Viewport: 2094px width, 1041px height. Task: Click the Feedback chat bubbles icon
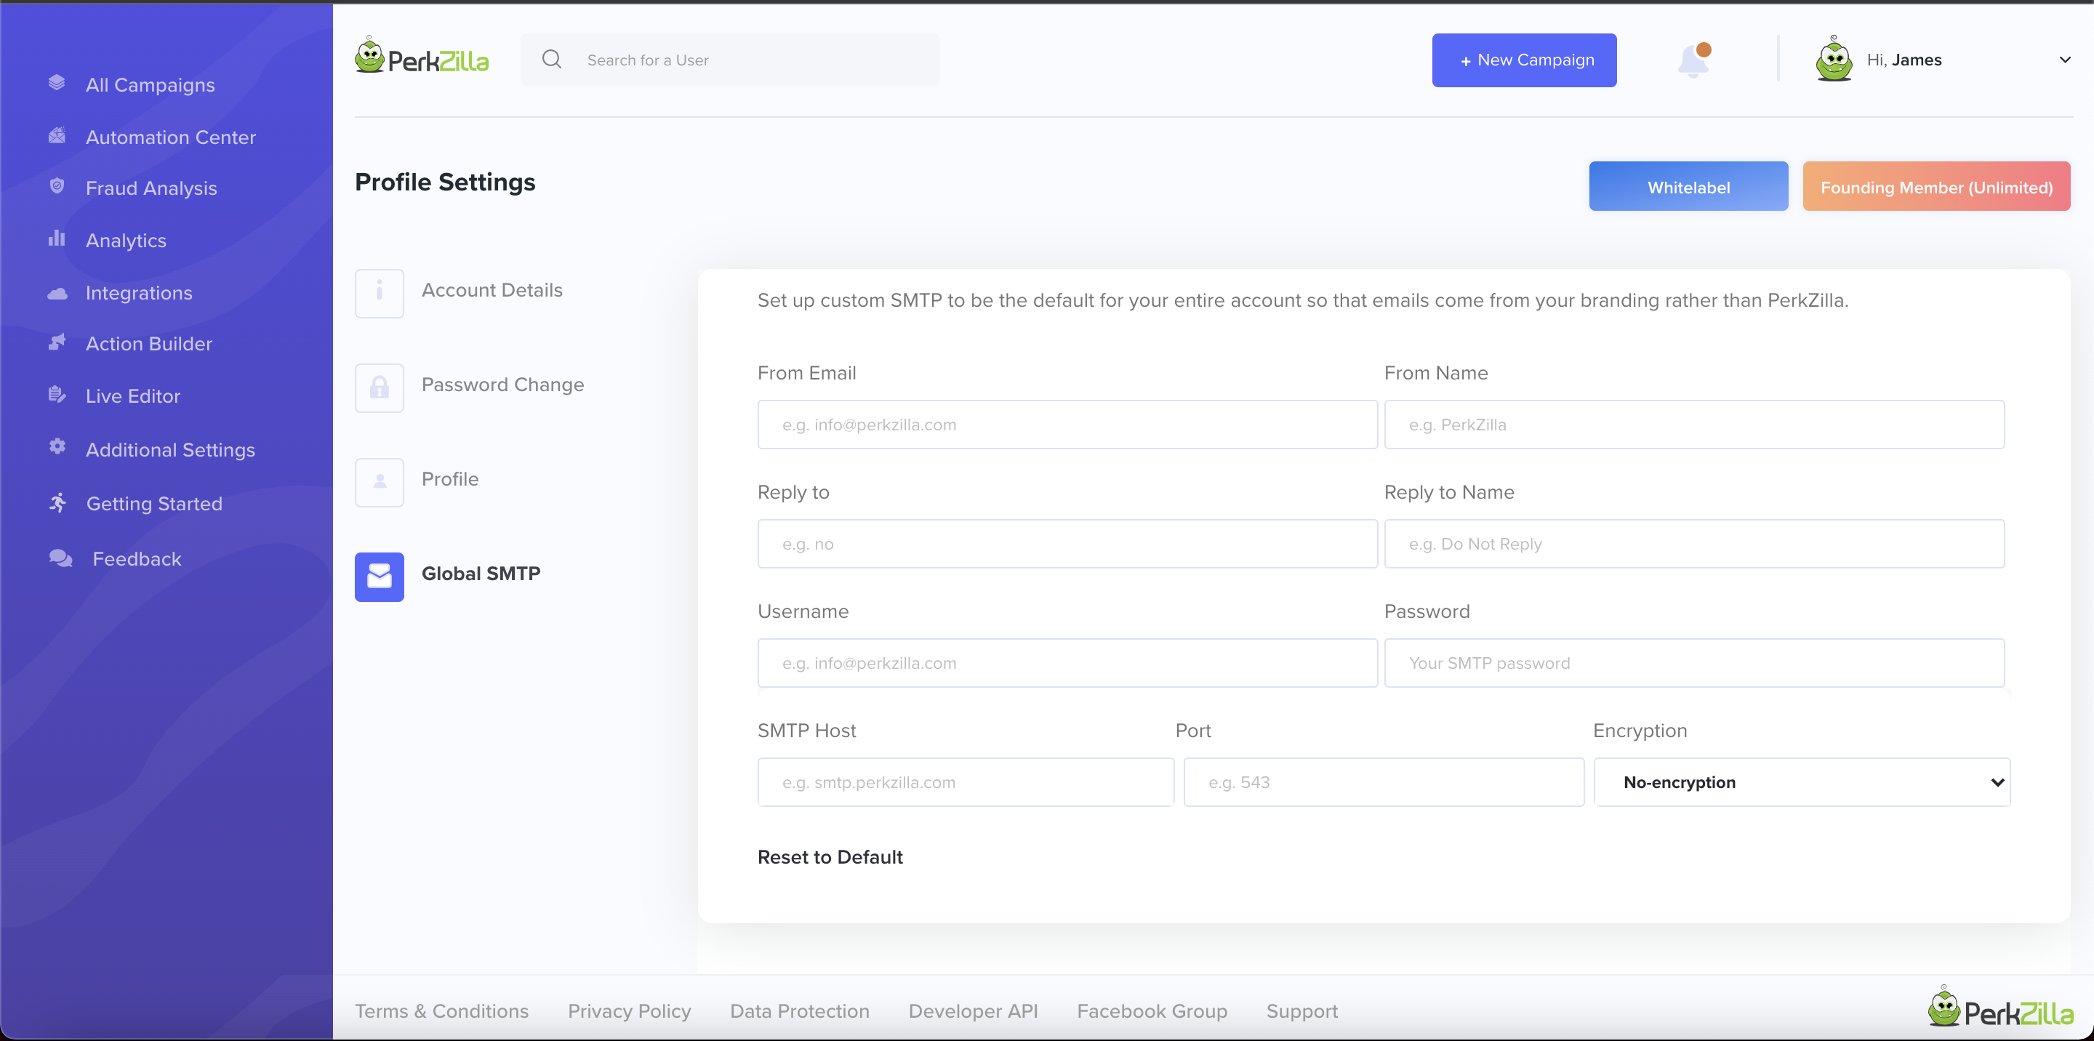pos(61,558)
